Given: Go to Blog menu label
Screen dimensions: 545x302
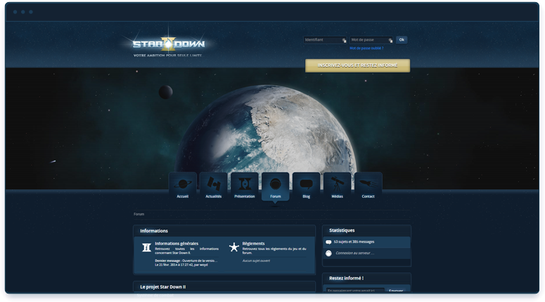Looking at the screenshot, I should click(x=306, y=196).
